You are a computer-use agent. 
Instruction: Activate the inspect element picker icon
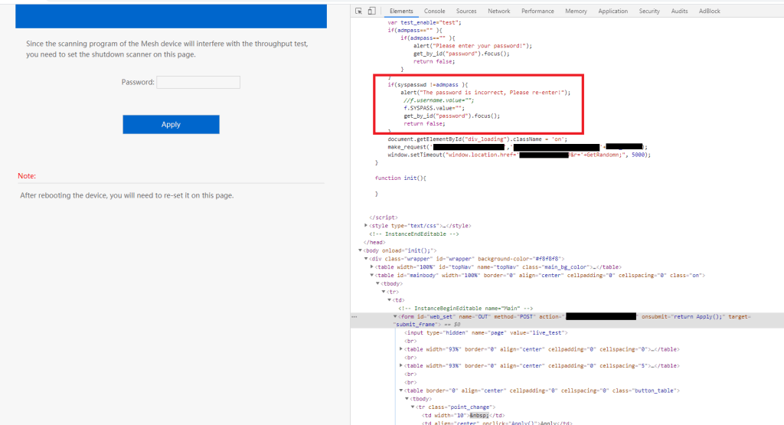[x=359, y=11]
